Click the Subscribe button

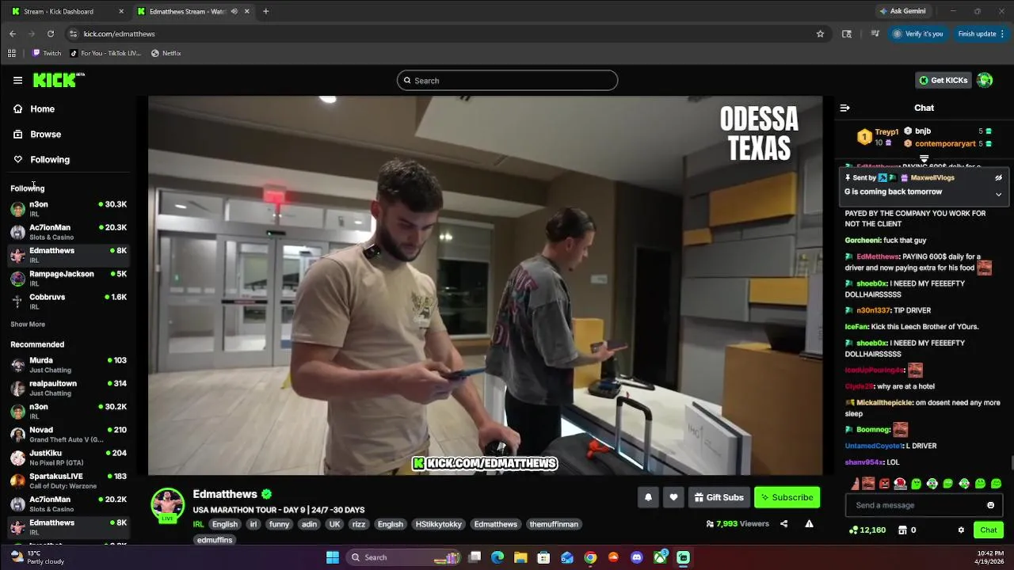click(x=787, y=497)
